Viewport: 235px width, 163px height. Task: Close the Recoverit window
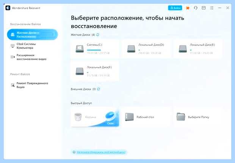click(x=228, y=8)
